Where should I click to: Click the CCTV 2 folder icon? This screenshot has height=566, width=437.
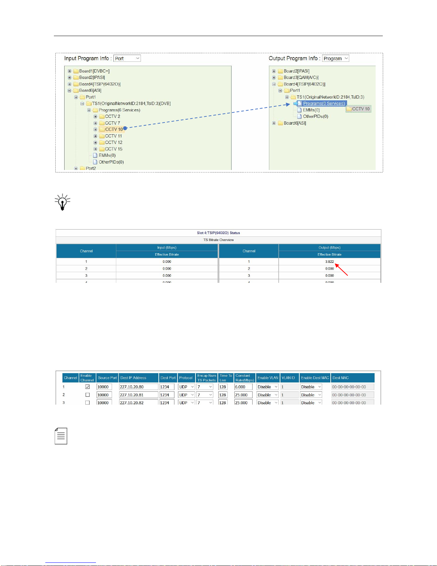click(x=102, y=116)
